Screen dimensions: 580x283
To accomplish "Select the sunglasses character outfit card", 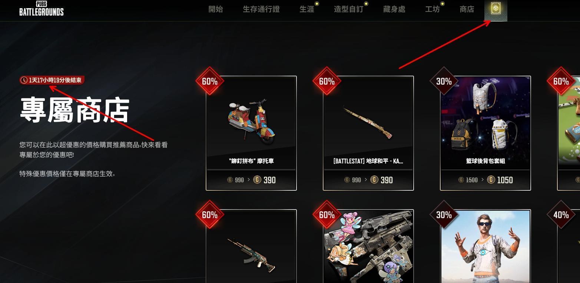I will tap(485, 246).
